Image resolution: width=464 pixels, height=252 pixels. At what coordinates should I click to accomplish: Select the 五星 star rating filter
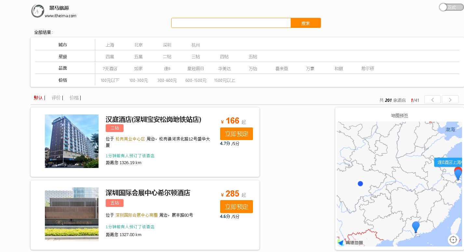click(x=139, y=57)
